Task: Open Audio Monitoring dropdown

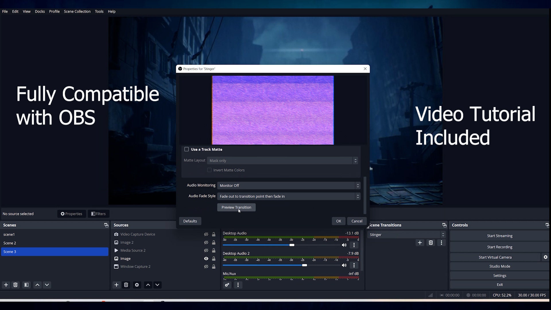Action: coord(289,185)
